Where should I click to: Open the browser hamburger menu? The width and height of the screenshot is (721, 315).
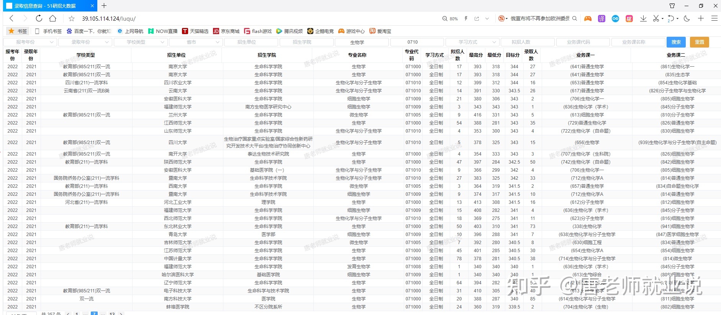click(714, 18)
